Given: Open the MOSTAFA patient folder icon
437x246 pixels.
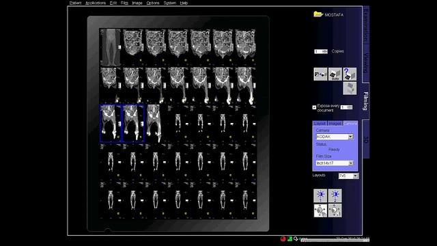Looking at the screenshot, I should (318, 14).
